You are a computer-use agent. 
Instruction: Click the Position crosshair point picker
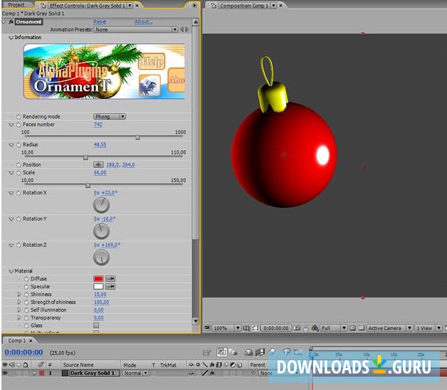[99, 164]
